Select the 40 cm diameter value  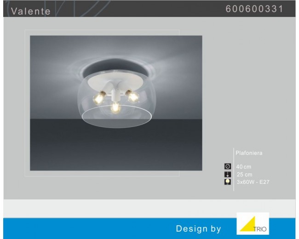[x=244, y=166]
